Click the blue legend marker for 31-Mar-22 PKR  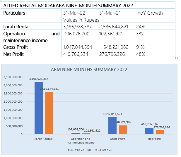[x=69, y=150]
